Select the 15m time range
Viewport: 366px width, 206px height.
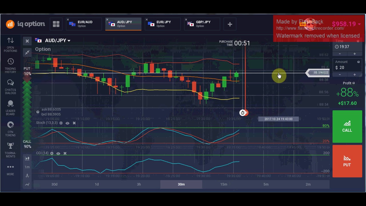pyautogui.click(x=224, y=184)
